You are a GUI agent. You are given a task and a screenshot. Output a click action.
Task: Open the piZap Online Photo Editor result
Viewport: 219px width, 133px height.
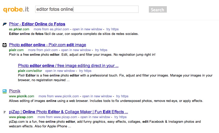coord(68,112)
